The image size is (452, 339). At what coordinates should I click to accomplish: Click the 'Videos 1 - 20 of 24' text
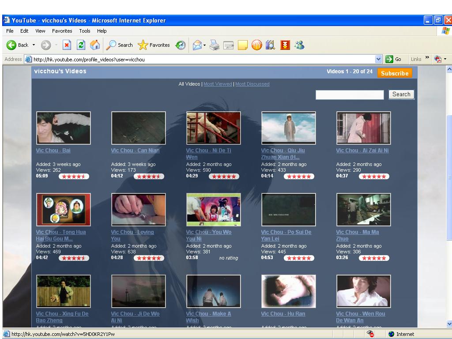click(x=350, y=72)
